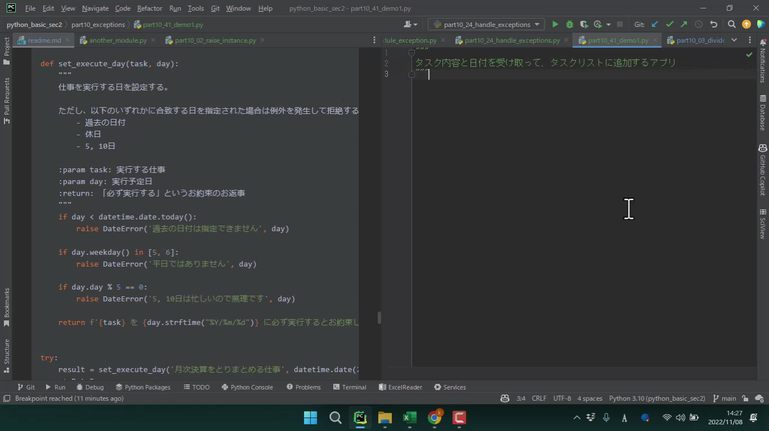769x431 pixels.
Task: Open Python 3.10 interpreter selector
Action: click(x=657, y=398)
